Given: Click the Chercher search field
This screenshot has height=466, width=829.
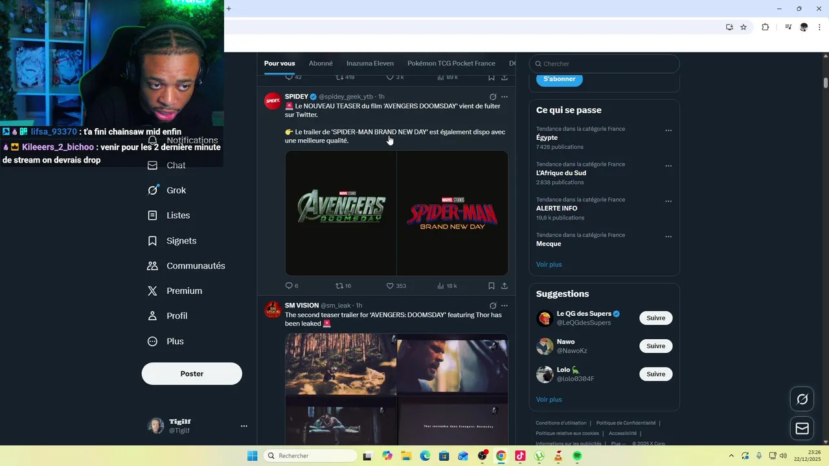Looking at the screenshot, I should tap(604, 63).
